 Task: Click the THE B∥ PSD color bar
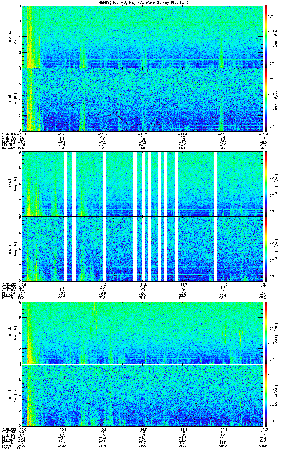coord(266,395)
